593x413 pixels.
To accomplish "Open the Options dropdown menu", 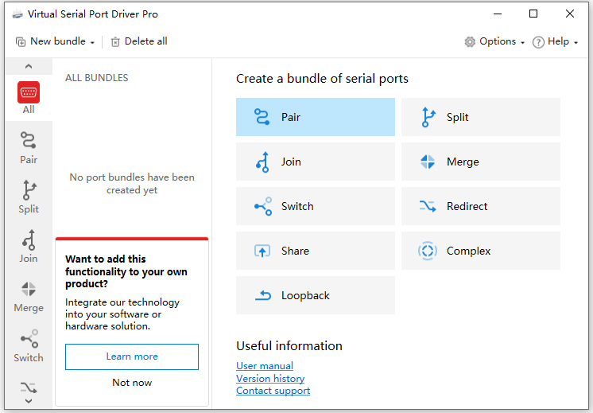I will coord(494,41).
